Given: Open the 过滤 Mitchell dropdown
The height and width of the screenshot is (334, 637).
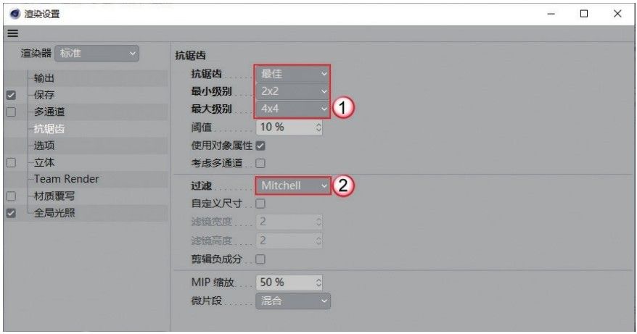Looking at the screenshot, I should (293, 185).
